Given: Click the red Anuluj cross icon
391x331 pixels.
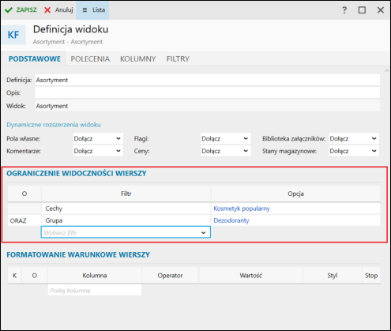Looking at the screenshot, I should 47,10.
